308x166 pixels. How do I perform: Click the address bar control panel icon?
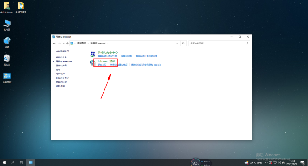pyautogui.click(x=72, y=43)
